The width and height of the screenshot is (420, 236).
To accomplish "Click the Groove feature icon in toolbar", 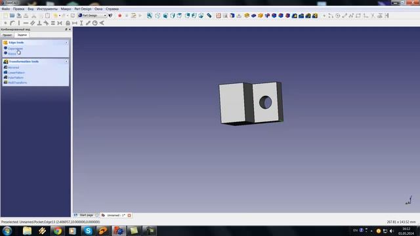I will (267, 16).
